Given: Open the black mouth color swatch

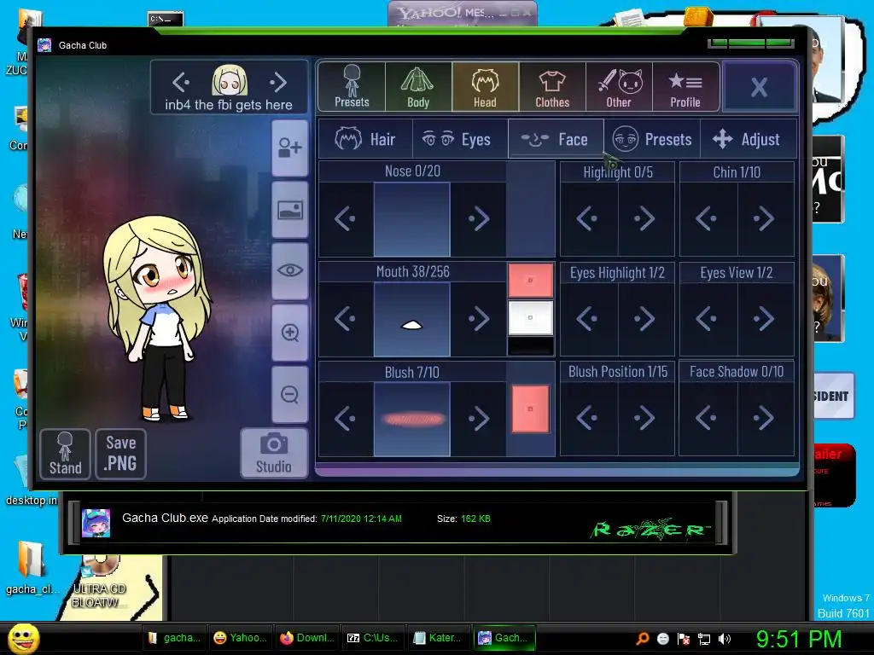Looking at the screenshot, I should coord(531,346).
